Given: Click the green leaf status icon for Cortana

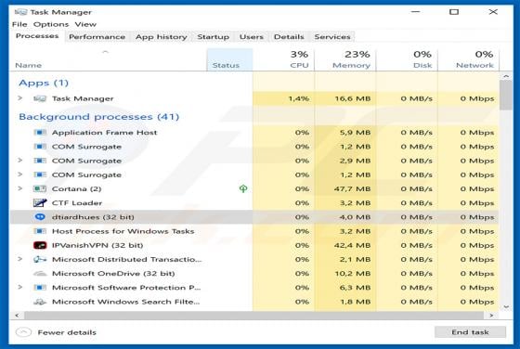Looking at the screenshot, I should pyautogui.click(x=243, y=188).
